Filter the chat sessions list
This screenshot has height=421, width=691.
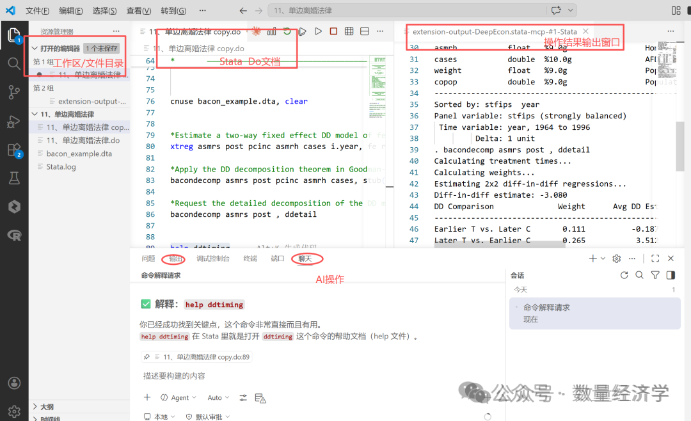tap(655, 275)
